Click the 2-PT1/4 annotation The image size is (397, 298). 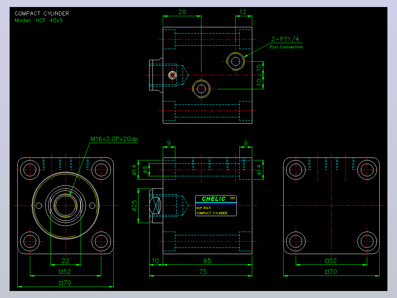click(285, 39)
